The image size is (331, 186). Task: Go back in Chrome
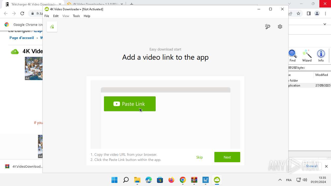coord(6,13)
